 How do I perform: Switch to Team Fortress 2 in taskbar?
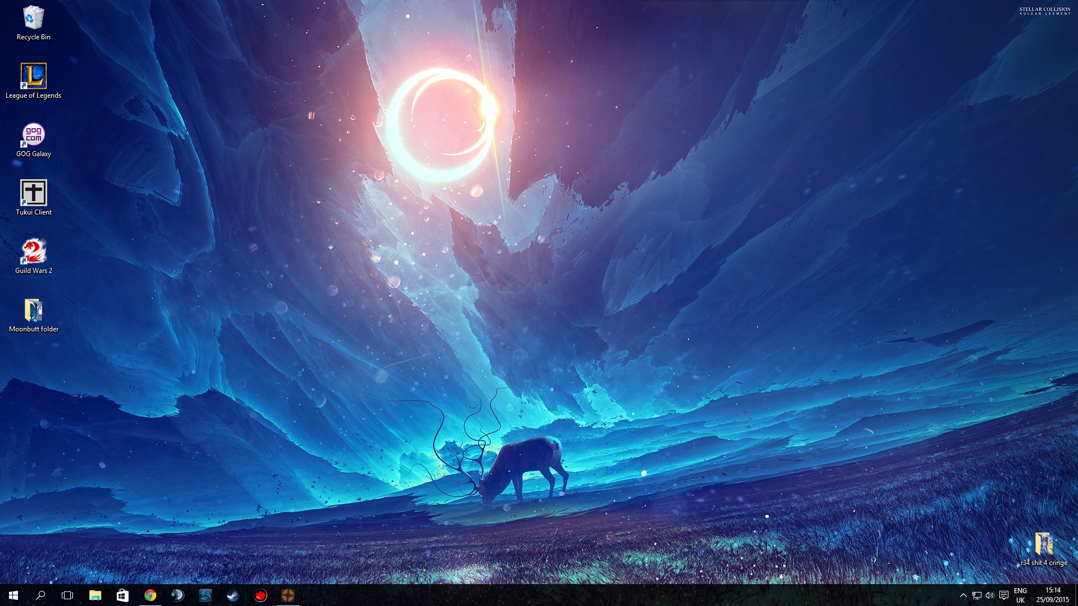pyautogui.click(x=287, y=595)
